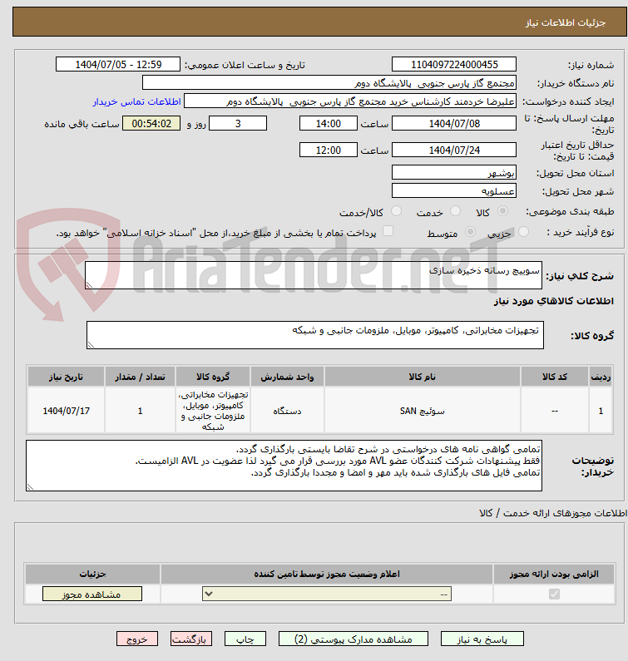Click the price validity date 1404/07/24 field
Image resolution: width=628 pixels, height=661 pixels.
coord(454,150)
